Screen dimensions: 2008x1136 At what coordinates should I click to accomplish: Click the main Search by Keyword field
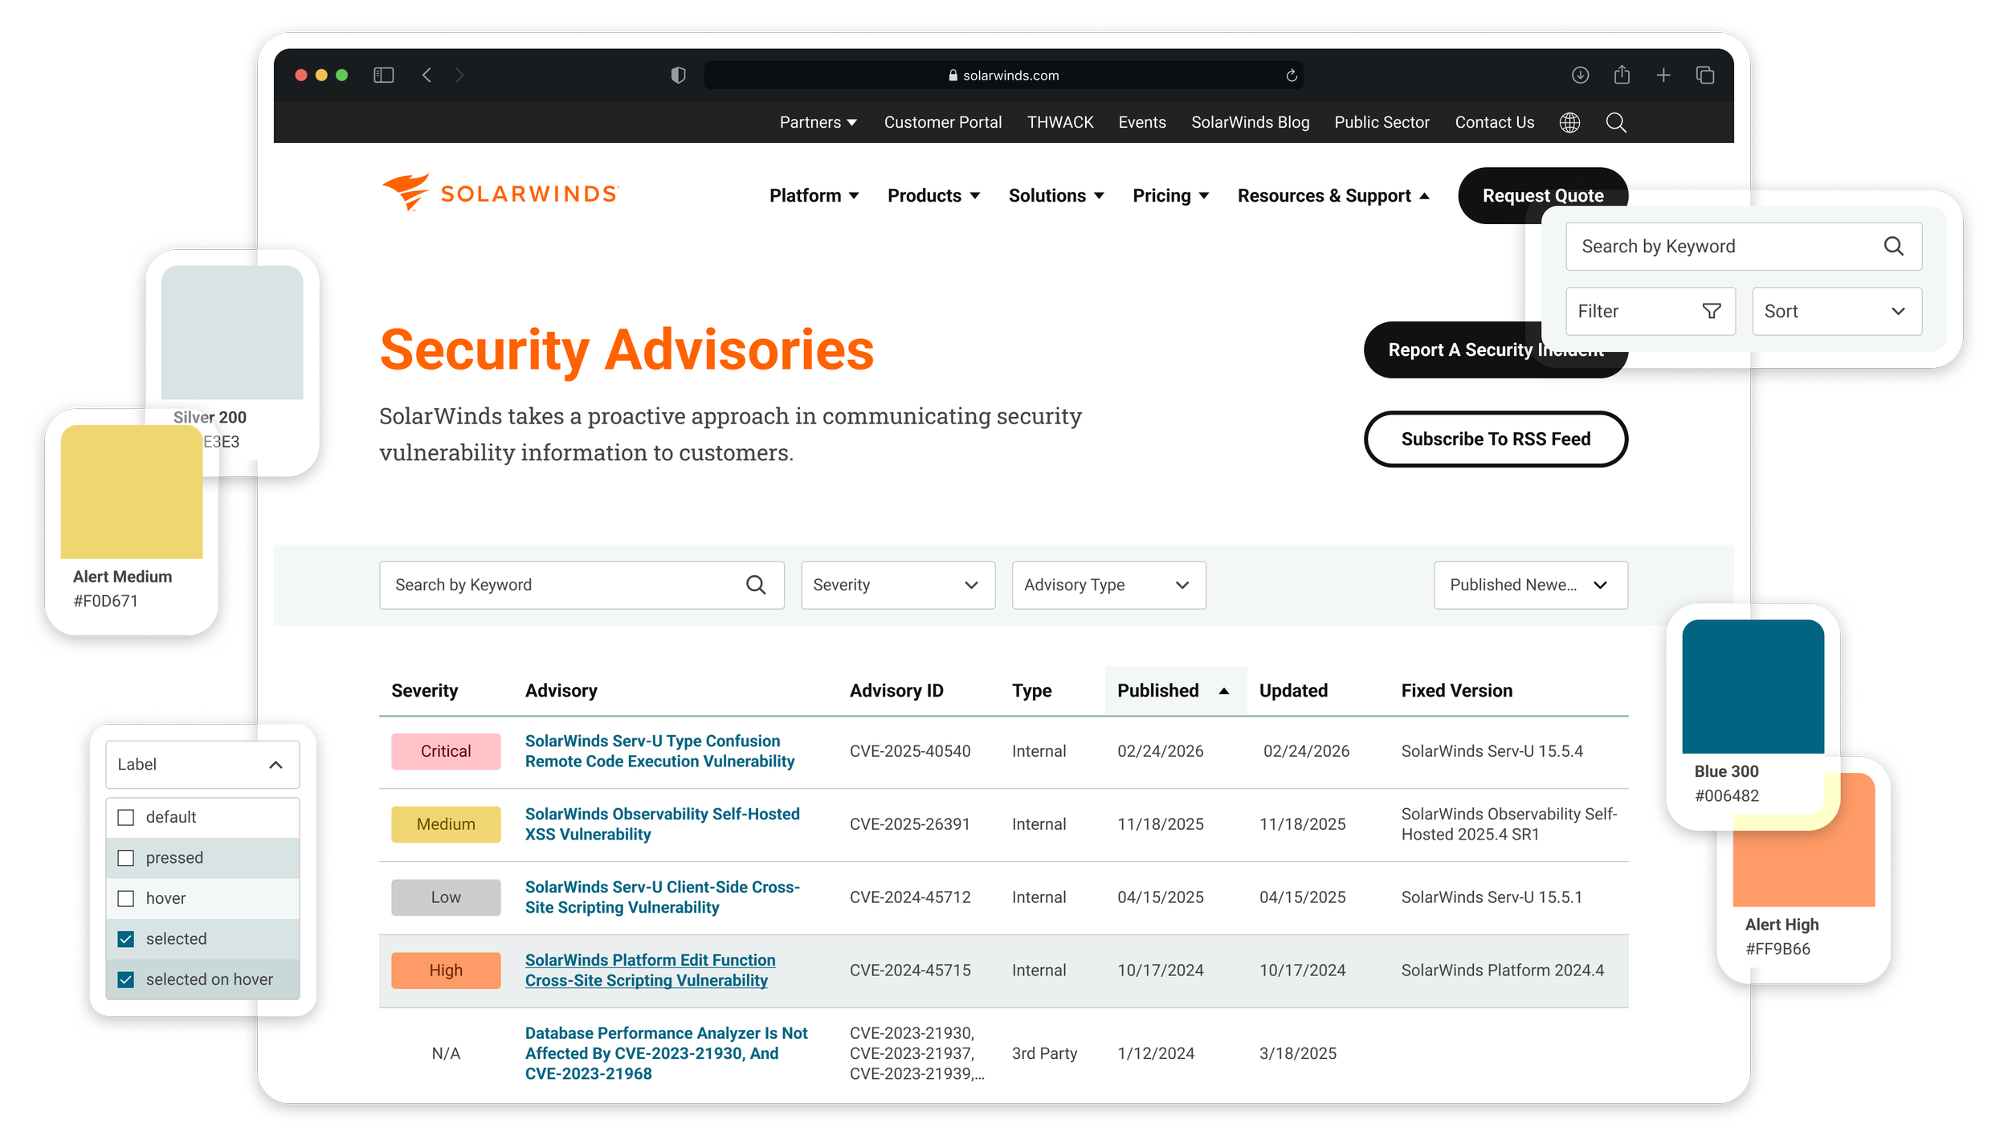click(562, 585)
